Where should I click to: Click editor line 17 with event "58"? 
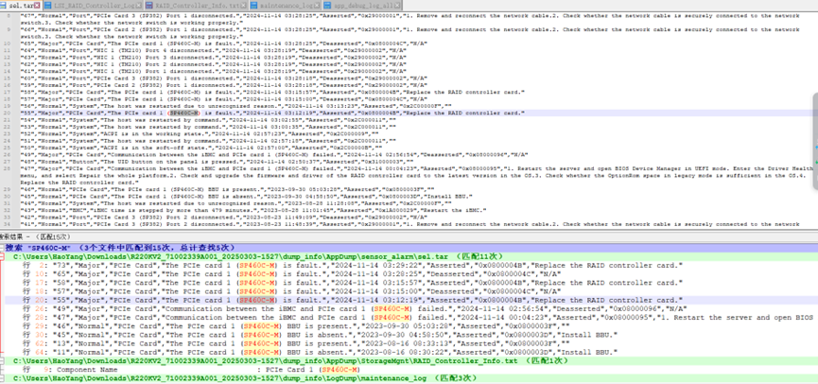click(x=272, y=92)
